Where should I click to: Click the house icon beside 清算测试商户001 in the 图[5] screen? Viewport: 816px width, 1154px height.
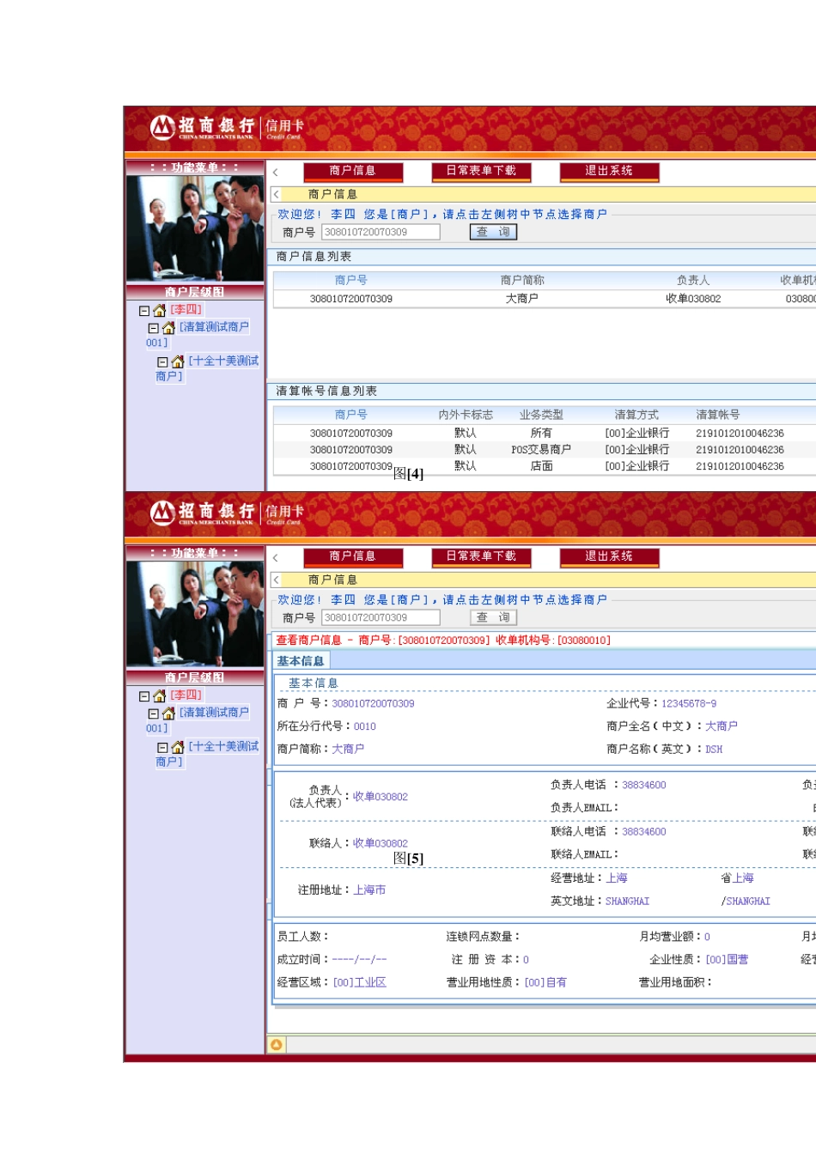(x=168, y=713)
